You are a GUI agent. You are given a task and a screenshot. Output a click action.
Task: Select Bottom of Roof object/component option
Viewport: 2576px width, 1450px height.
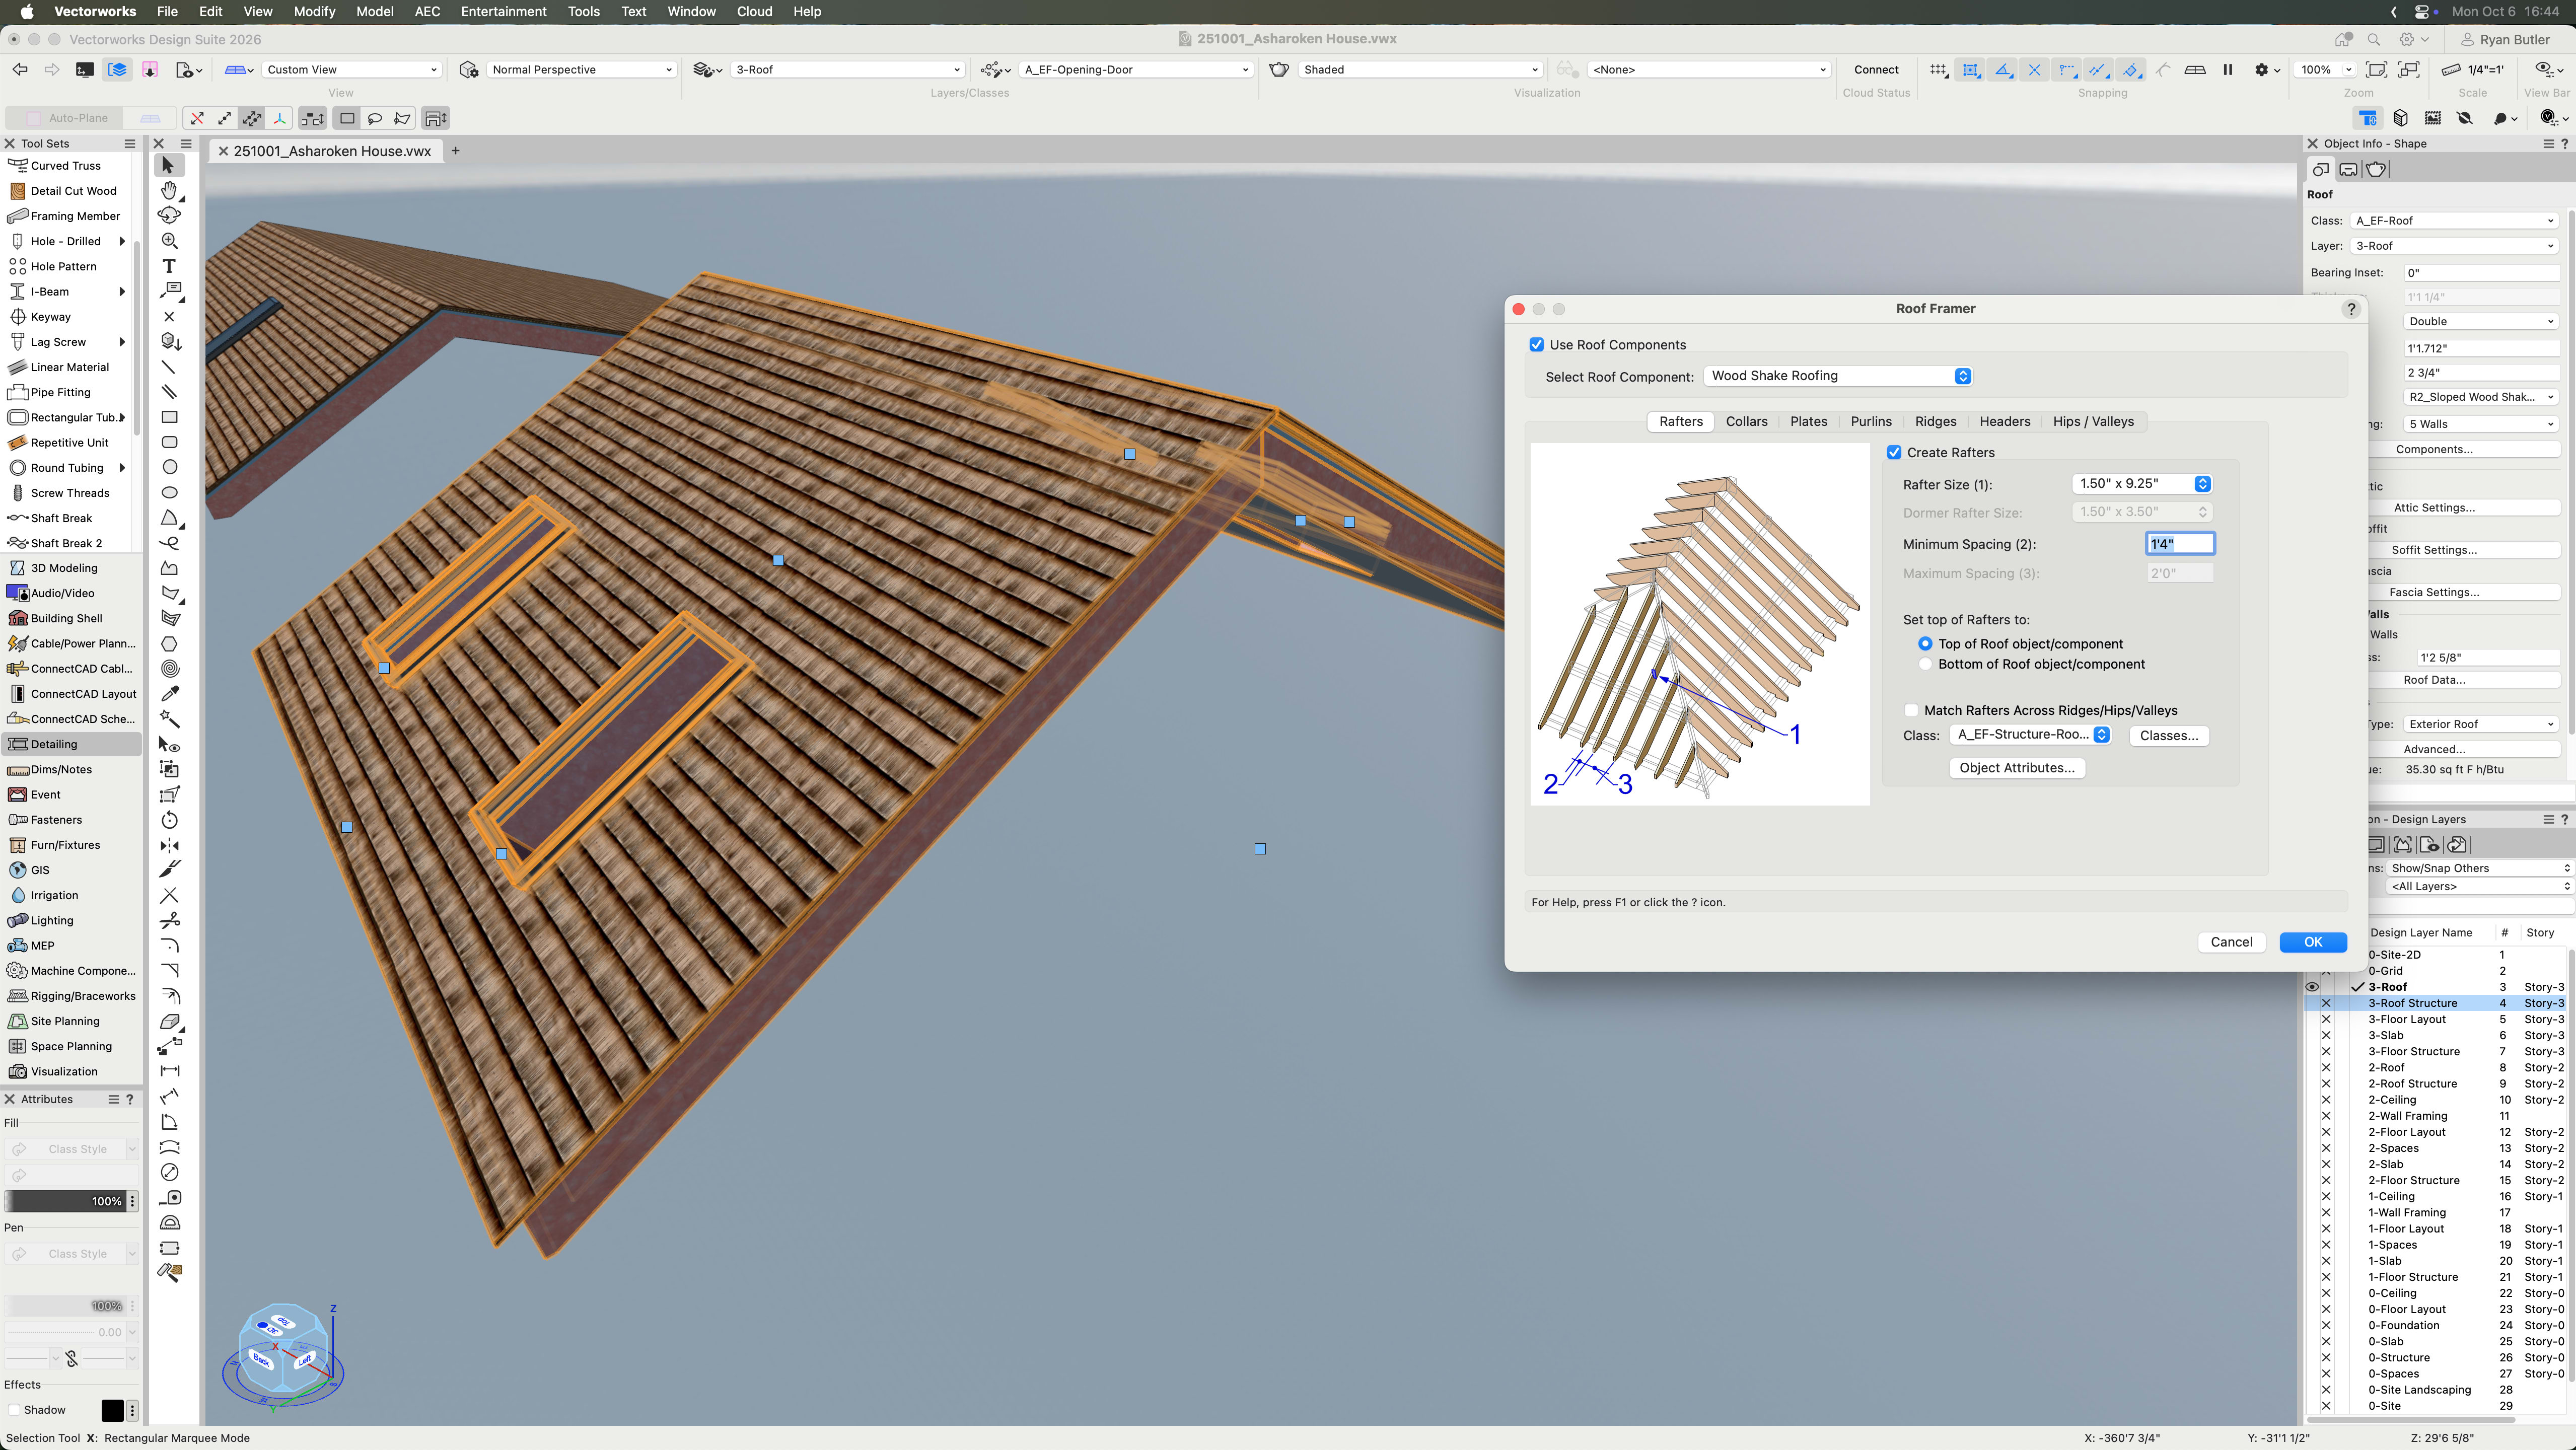click(1925, 664)
